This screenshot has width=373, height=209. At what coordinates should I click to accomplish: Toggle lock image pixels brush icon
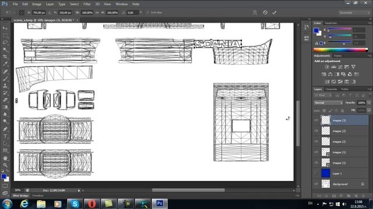[330, 111]
